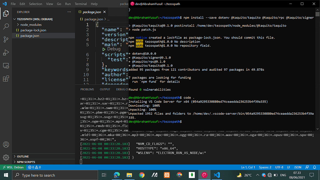Click network globe icon in tray
320x180 pixels.
point(270,175)
